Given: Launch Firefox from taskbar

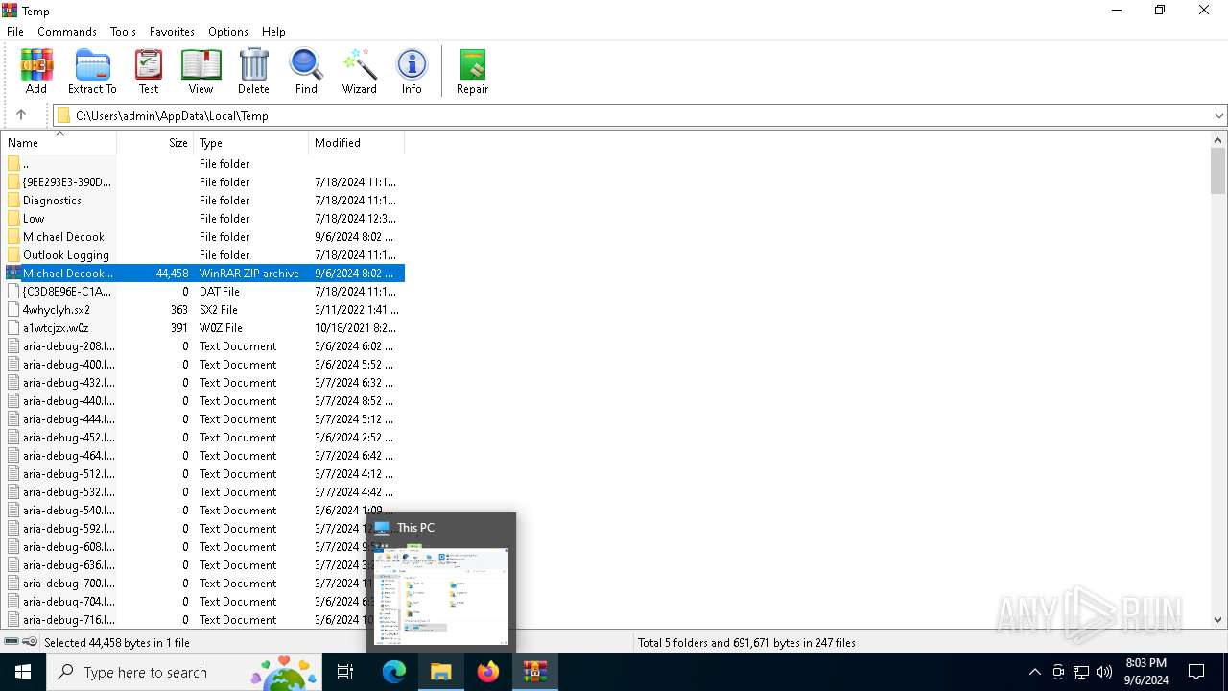Looking at the screenshot, I should 488,672.
